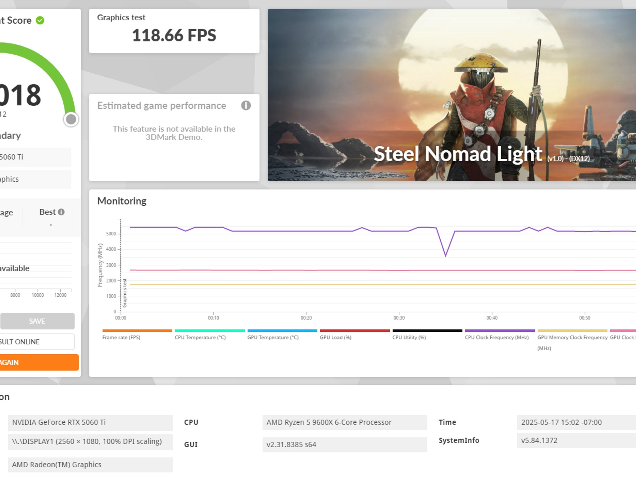Click the 00:30 mark on the time axis
The width and height of the screenshot is (636, 477).
point(399,318)
